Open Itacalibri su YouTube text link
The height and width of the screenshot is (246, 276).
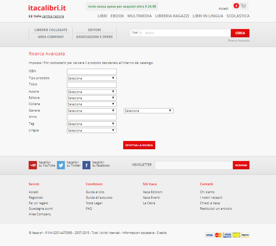click(47, 164)
